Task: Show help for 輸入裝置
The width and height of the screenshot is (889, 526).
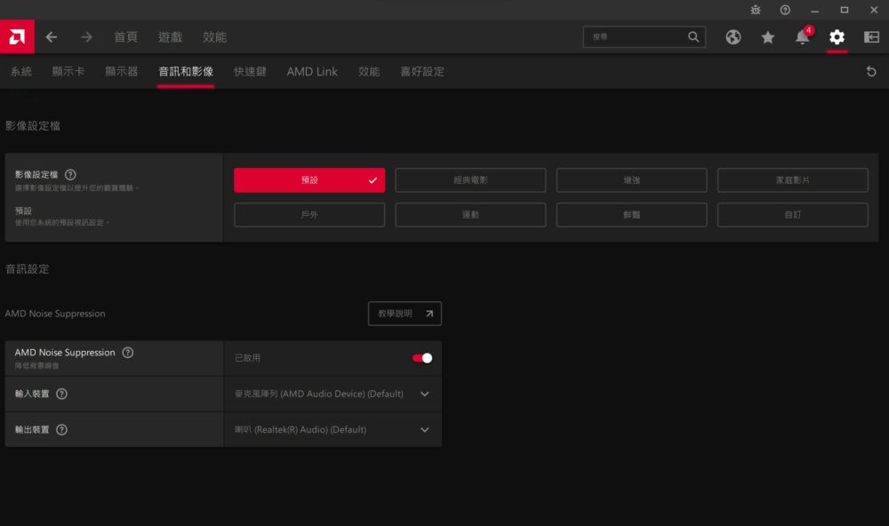Action: [62, 394]
